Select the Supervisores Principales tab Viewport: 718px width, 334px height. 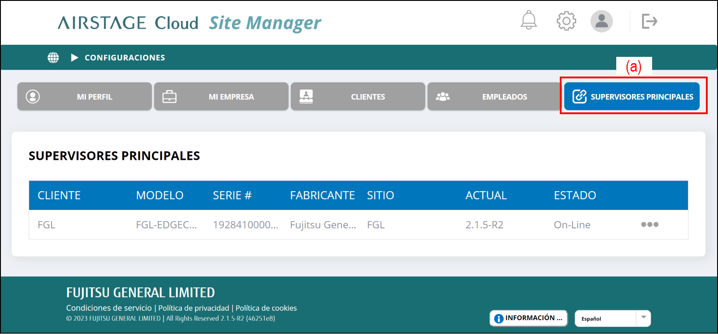coord(632,97)
